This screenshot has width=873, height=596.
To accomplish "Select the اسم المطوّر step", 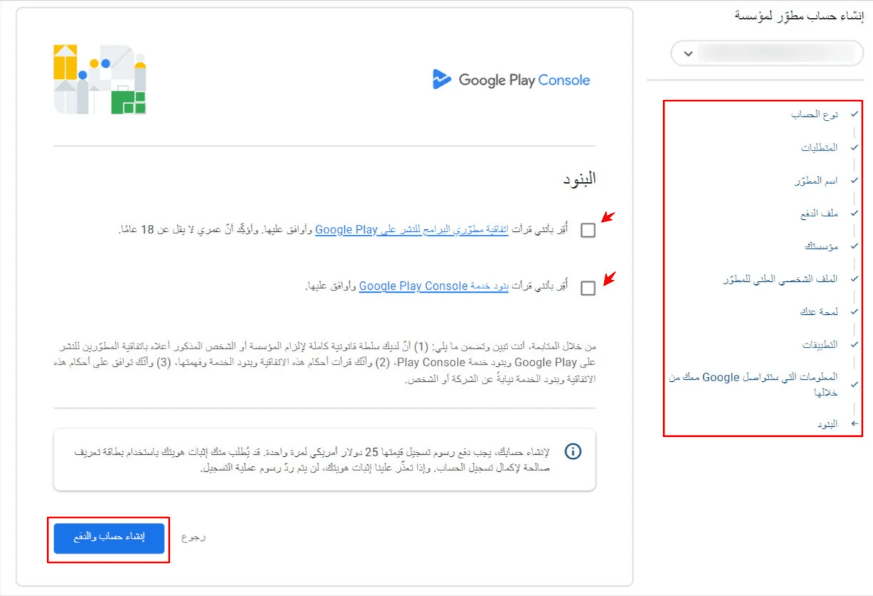I will tap(816, 181).
